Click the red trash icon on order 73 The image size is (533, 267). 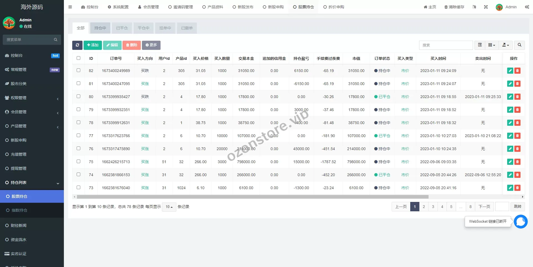(517, 188)
